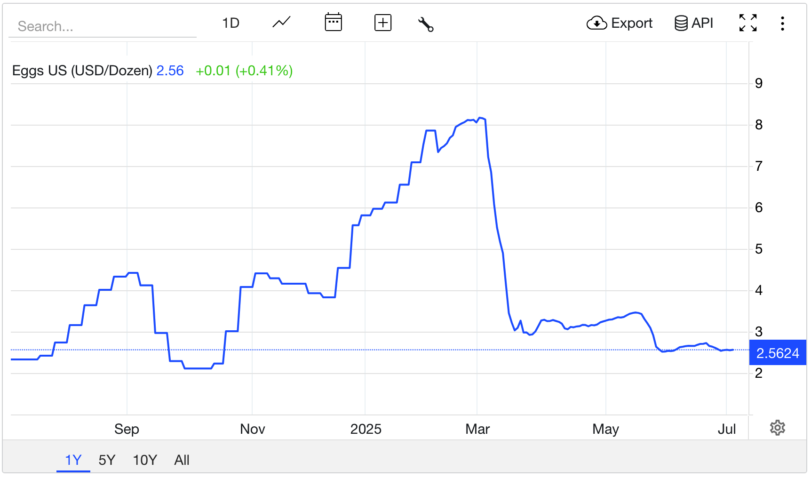The width and height of the screenshot is (811, 478).
Task: Click the 2025 label on the x-axis
Action: coord(366,429)
